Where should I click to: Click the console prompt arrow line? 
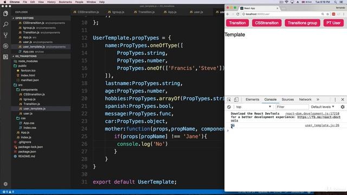click(228, 131)
